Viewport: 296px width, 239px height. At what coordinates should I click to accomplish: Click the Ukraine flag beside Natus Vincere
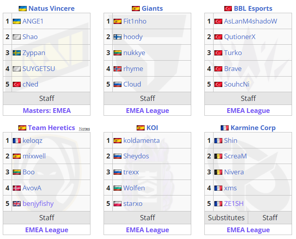click(x=22, y=9)
